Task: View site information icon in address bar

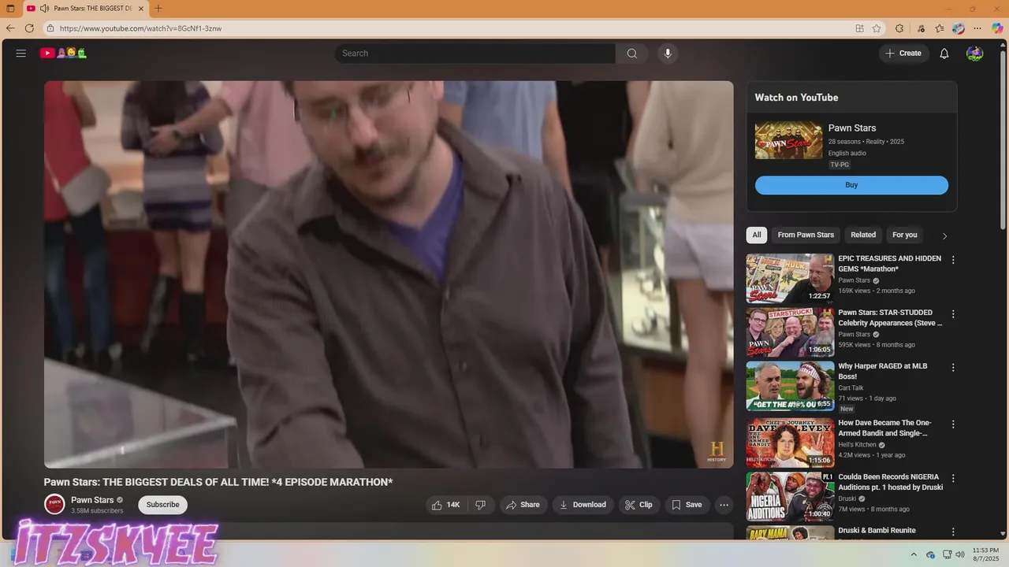Action: pos(50,28)
